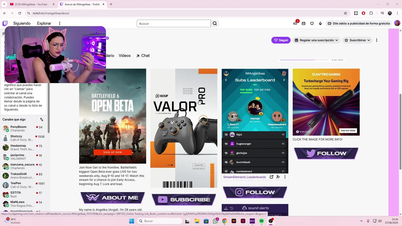This screenshot has width=402, height=226.
Task: Open the Twitch home logo
Action: (x=5, y=23)
